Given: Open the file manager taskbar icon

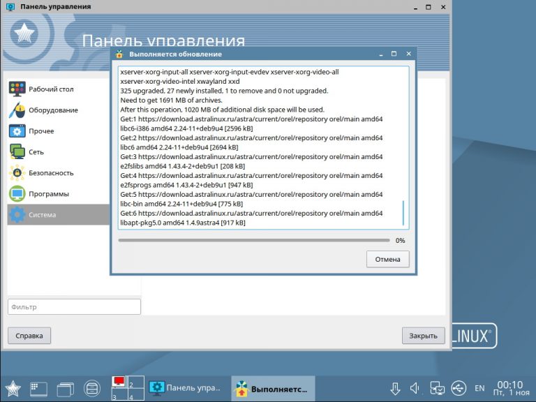Looking at the screenshot, I should pyautogui.click(x=92, y=389).
